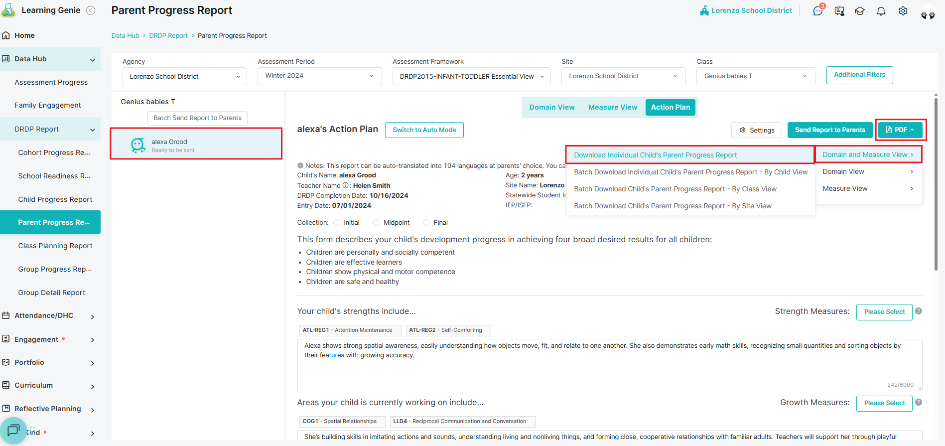945x446 pixels.
Task: Click the Home house icon
Action: [6, 35]
